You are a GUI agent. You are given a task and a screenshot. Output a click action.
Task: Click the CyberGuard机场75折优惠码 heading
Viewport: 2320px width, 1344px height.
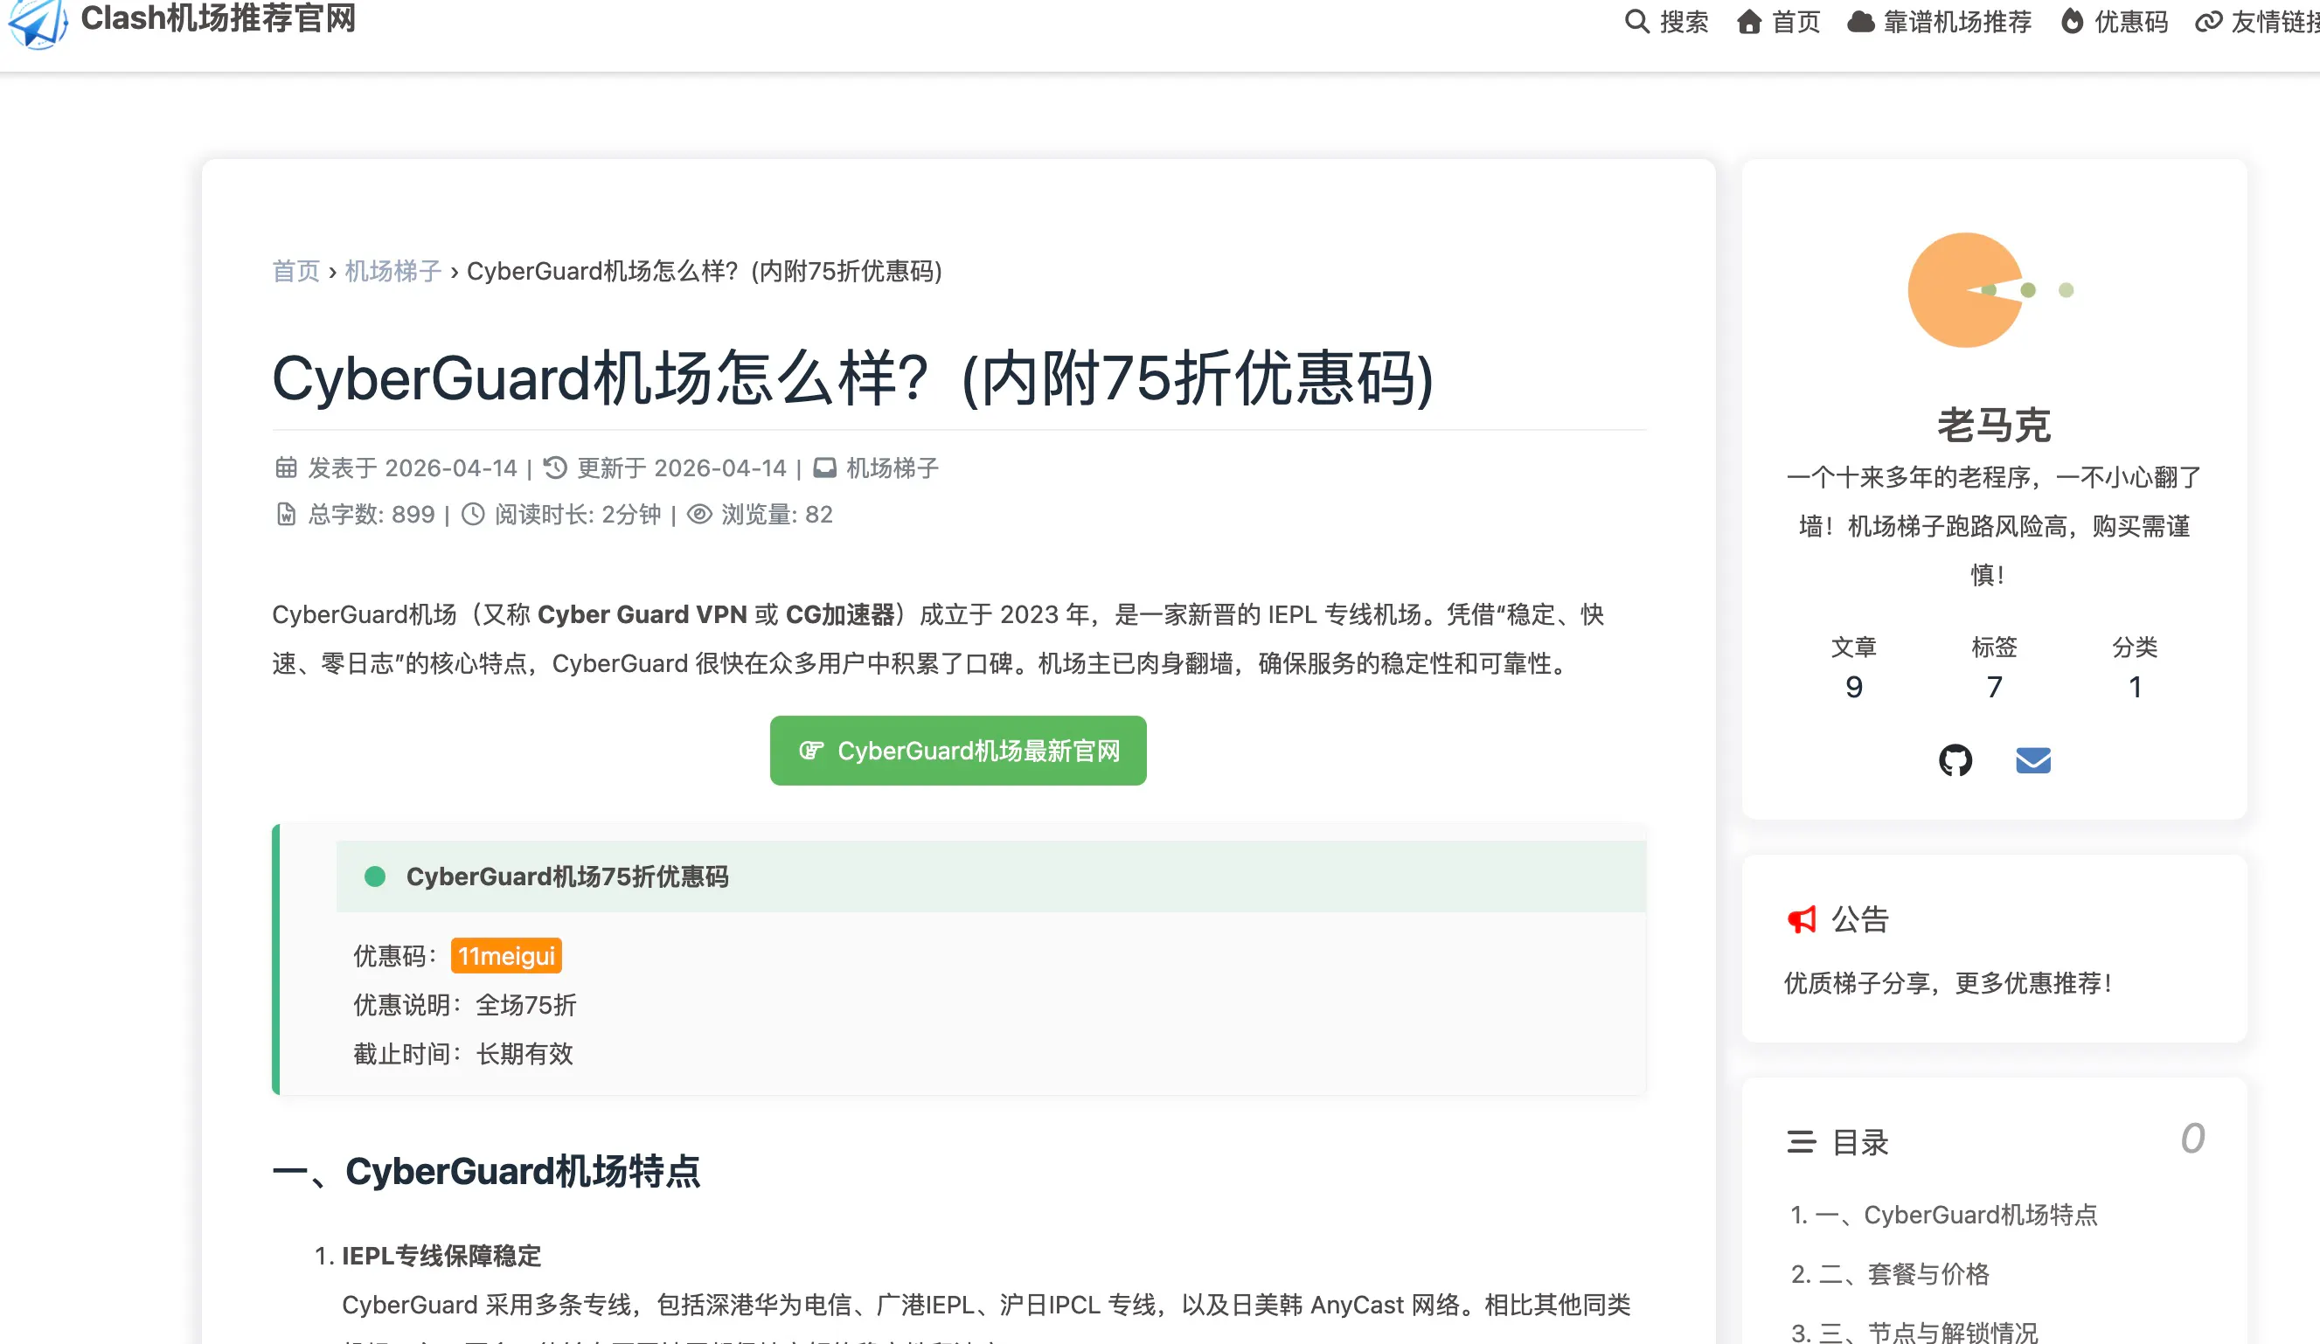click(x=567, y=876)
